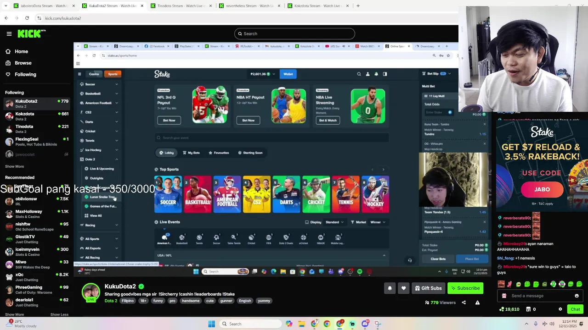The image size is (588, 330).
Task: Switch to nevertheless Stream browser tab
Action: coord(250,6)
